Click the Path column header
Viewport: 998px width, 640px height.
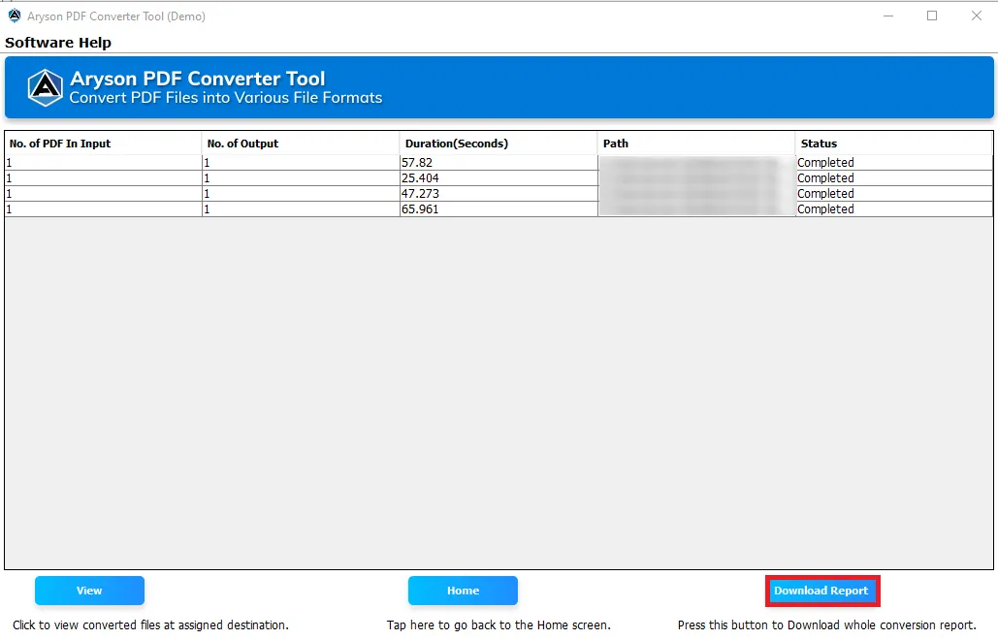point(696,144)
